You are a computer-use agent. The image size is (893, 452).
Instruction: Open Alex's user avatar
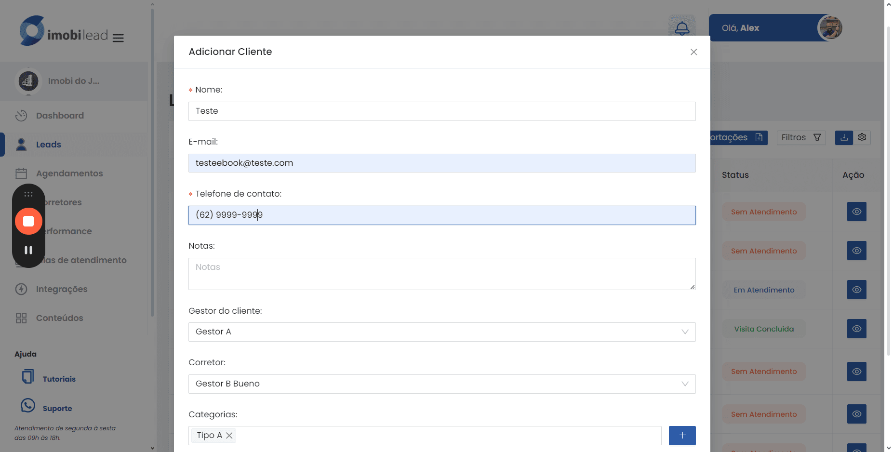[x=830, y=27]
